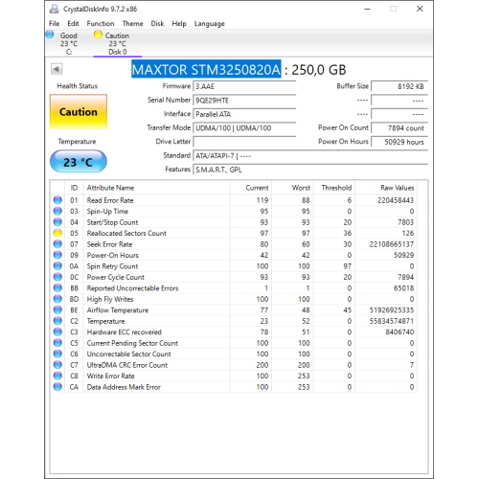Image resolution: width=479 pixels, height=479 pixels.
Task: Click the Interface field Parallel ATA
Action: point(244,114)
